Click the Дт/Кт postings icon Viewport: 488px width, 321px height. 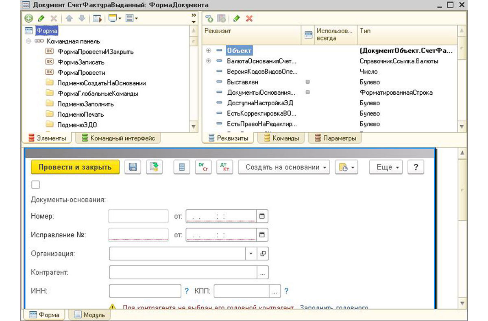tap(225, 167)
